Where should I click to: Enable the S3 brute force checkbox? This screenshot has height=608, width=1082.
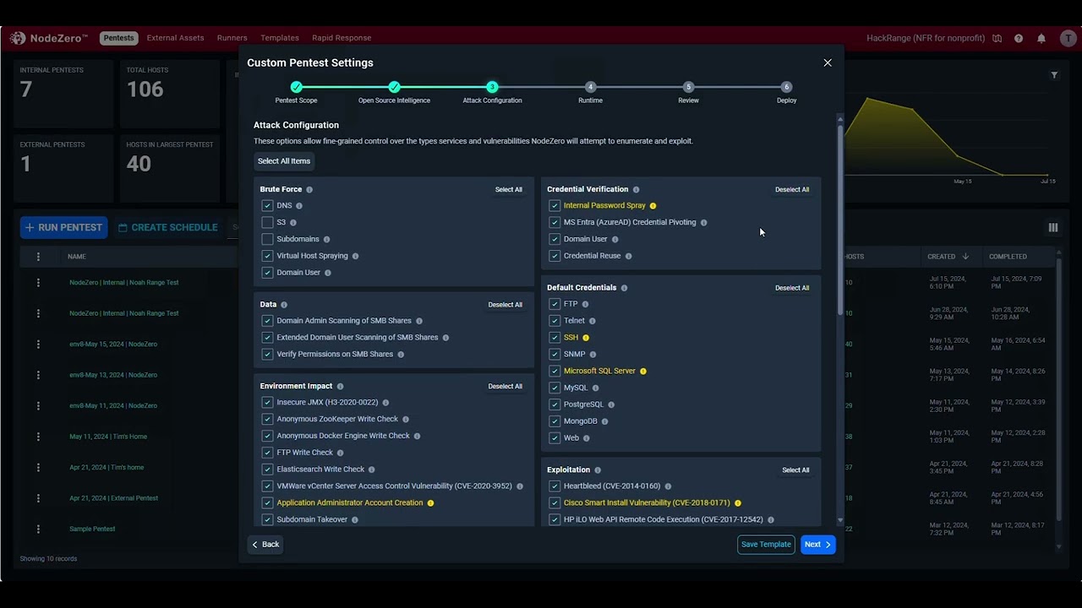tap(267, 223)
